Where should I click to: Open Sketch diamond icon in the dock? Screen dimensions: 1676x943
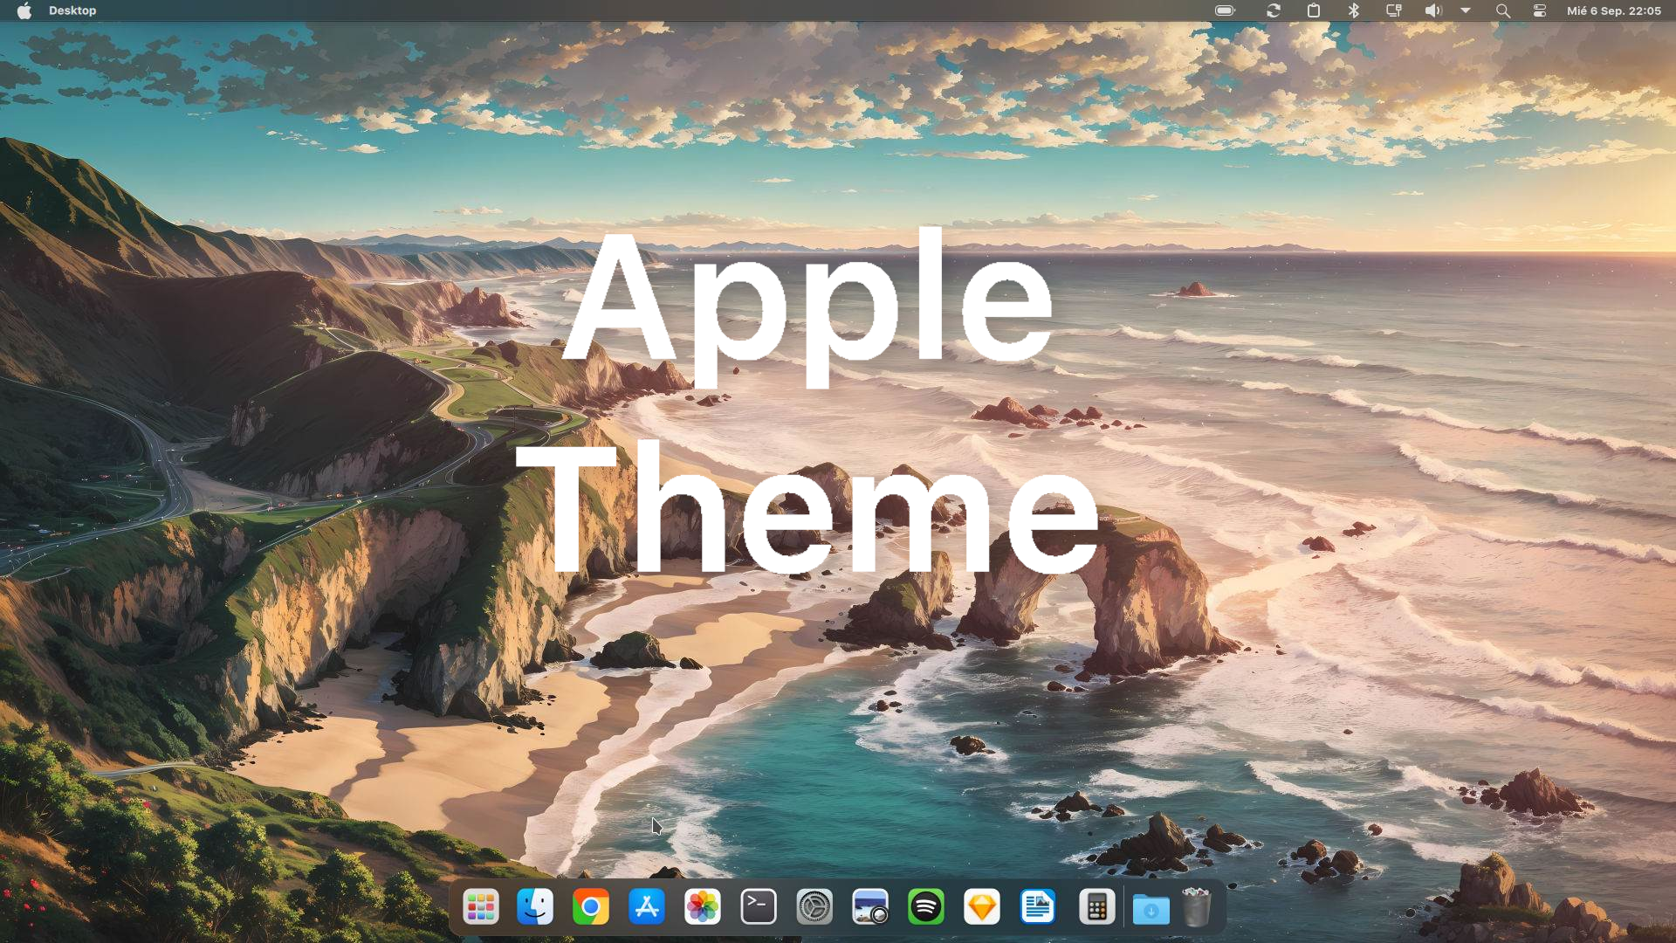click(x=982, y=907)
